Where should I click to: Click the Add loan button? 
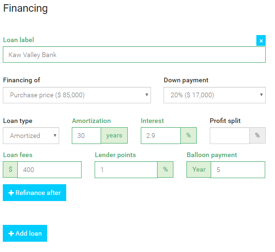[x=25, y=233]
